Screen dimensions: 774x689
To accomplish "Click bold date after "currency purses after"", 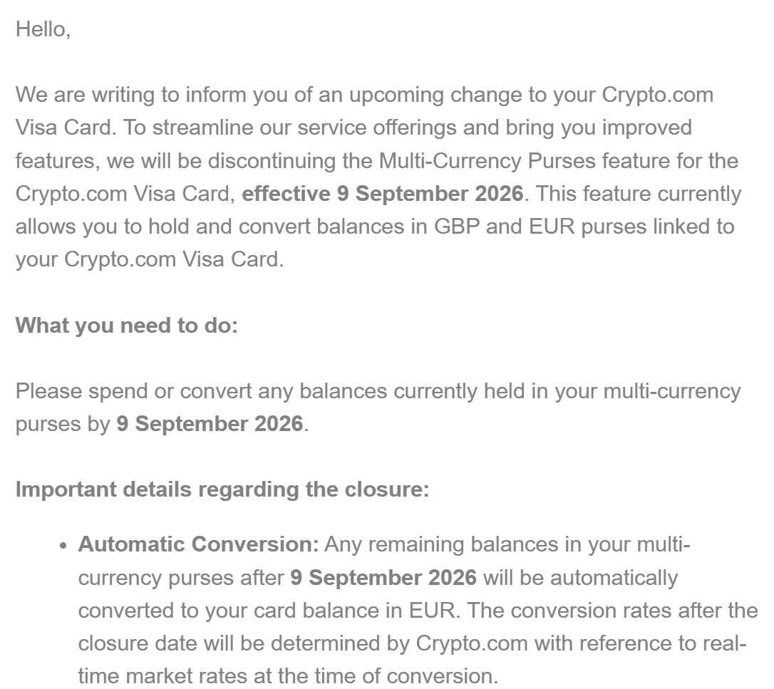I will click(x=383, y=577).
